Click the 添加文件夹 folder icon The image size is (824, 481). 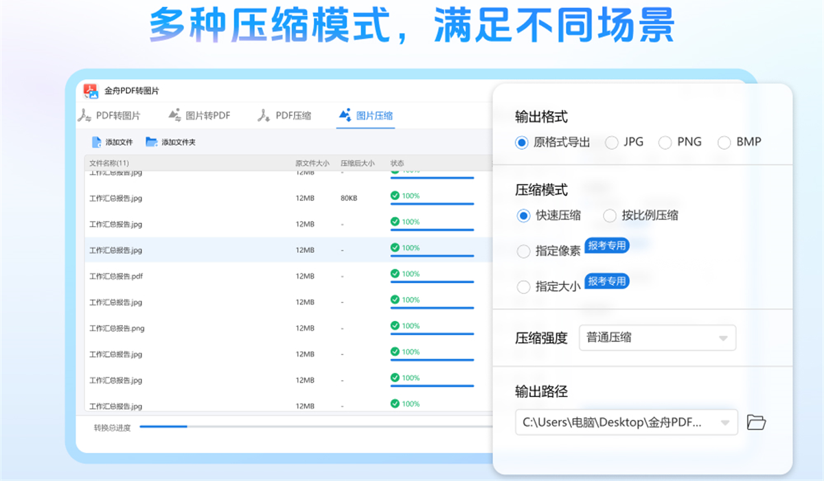click(152, 142)
